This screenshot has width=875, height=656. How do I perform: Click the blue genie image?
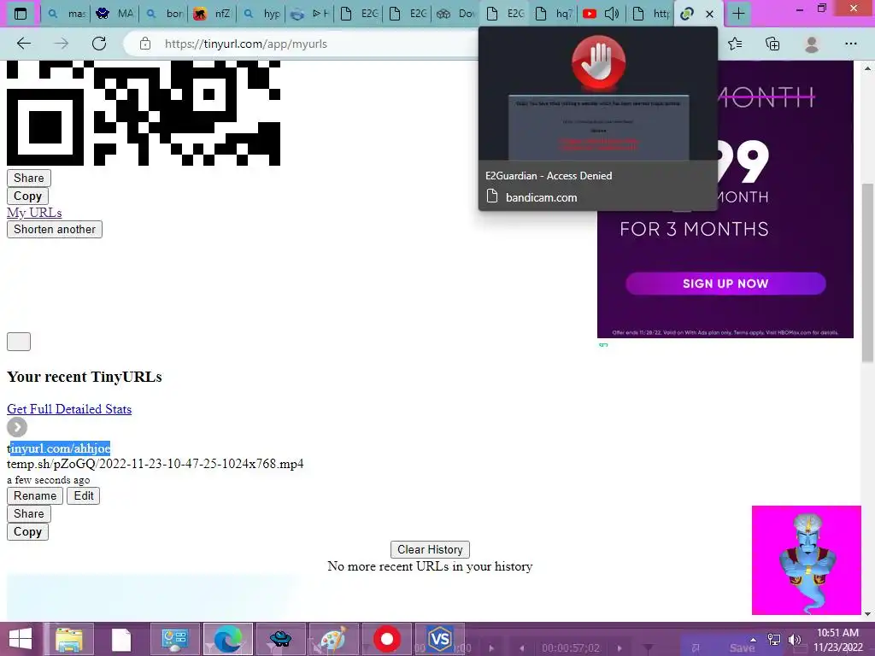click(x=807, y=560)
